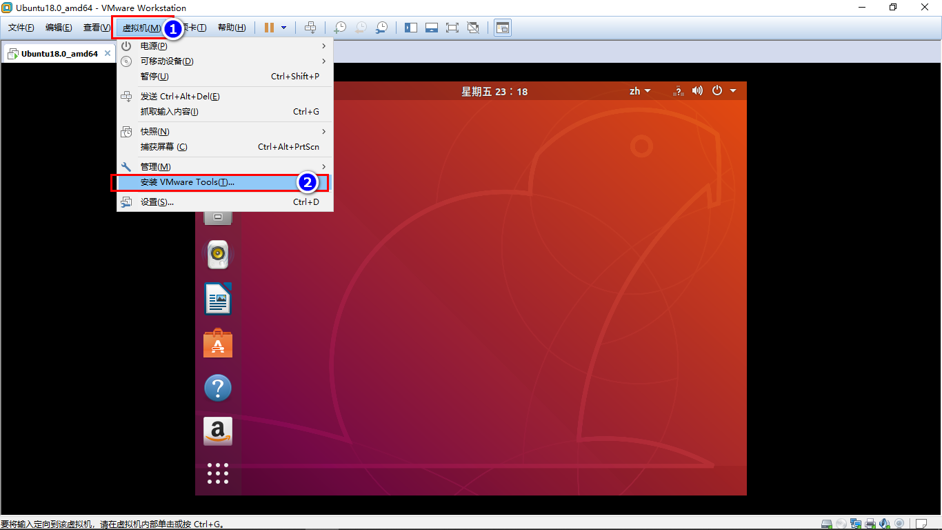Toggle the thumbnail bar view
Screen dimensions: 942x530
point(432,28)
